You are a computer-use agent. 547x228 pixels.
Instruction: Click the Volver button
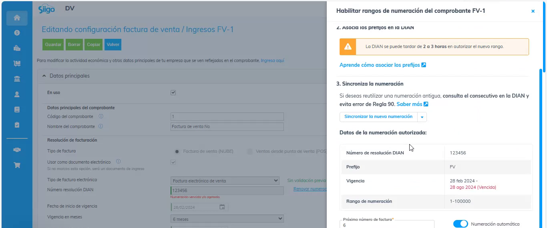tap(113, 44)
